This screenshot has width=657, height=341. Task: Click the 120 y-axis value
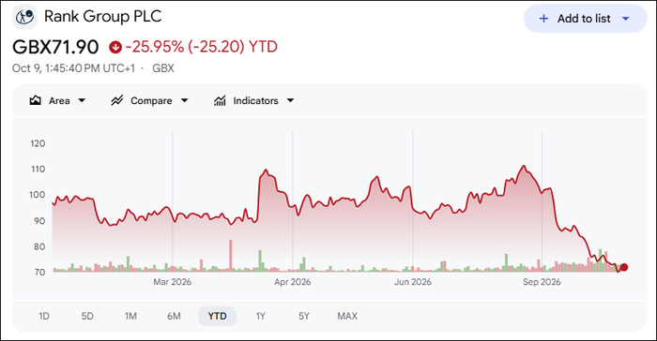(38, 143)
